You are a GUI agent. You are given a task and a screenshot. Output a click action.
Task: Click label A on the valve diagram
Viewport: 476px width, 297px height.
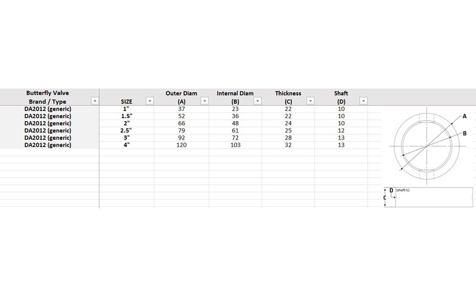465,116
